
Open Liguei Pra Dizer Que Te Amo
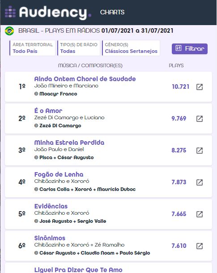[78, 270]
